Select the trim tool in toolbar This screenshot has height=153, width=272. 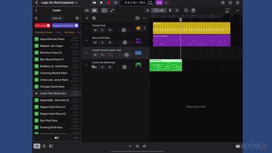coord(147,10)
